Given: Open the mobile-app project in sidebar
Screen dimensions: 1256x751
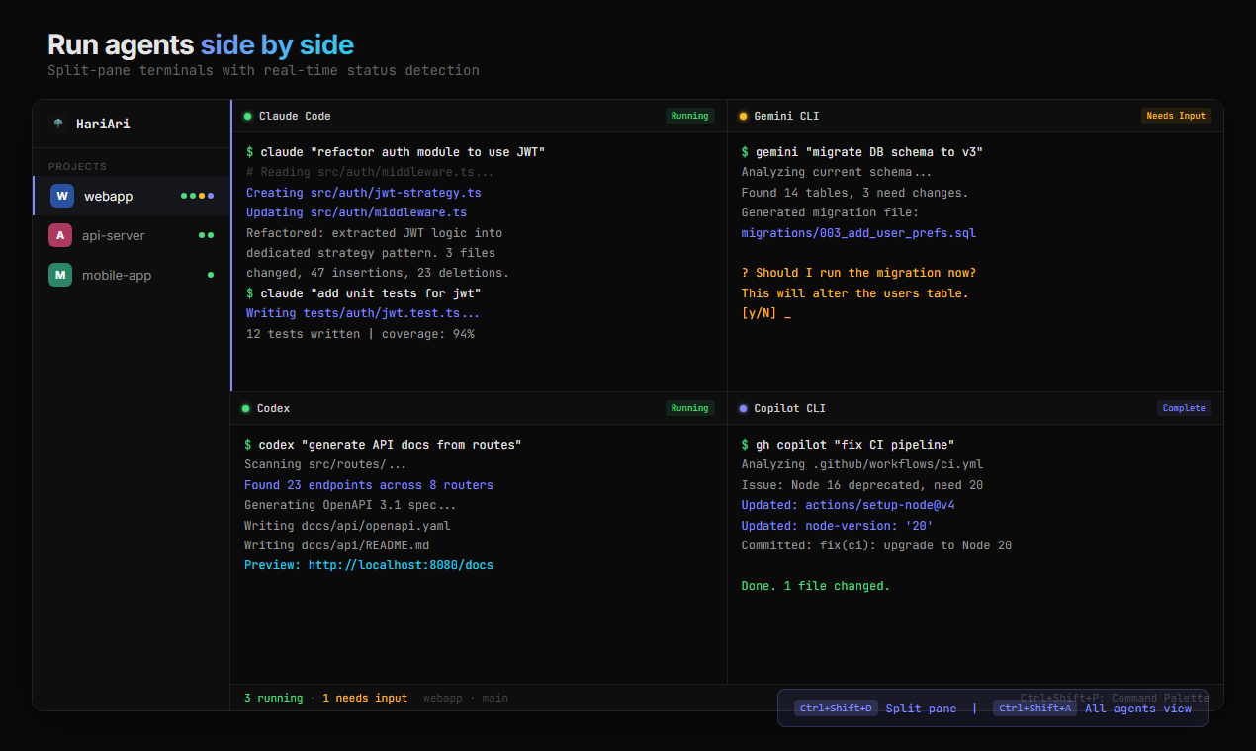Looking at the screenshot, I should 117,275.
